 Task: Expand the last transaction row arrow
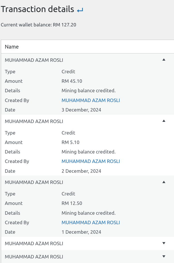[164, 256]
